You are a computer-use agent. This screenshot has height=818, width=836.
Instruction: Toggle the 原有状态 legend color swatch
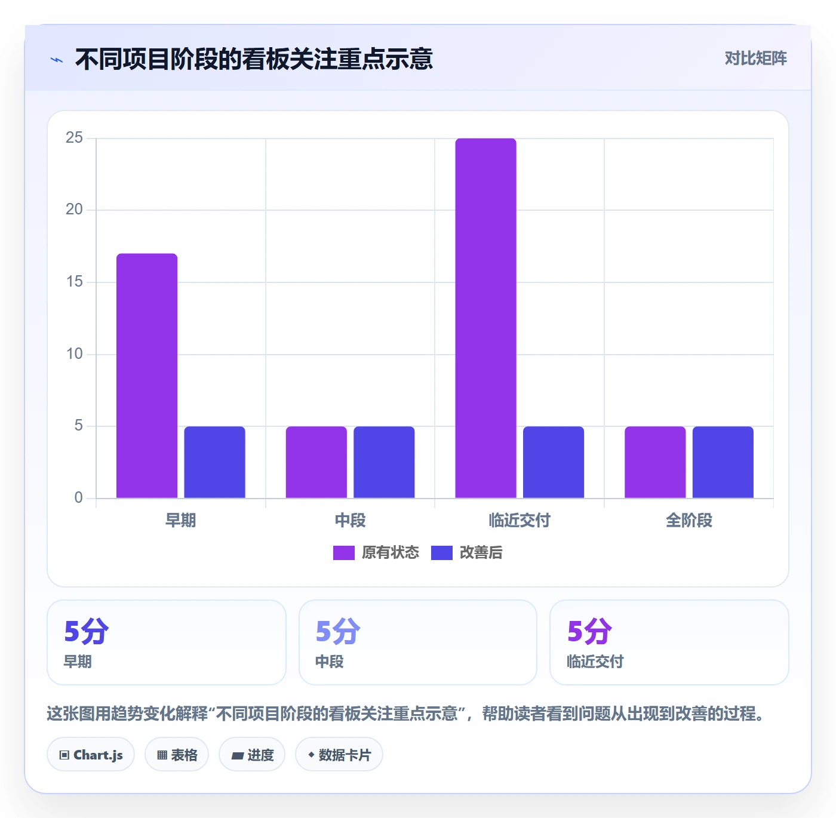(x=344, y=553)
